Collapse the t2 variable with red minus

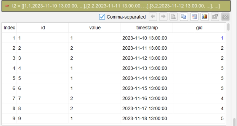coord(7,6)
